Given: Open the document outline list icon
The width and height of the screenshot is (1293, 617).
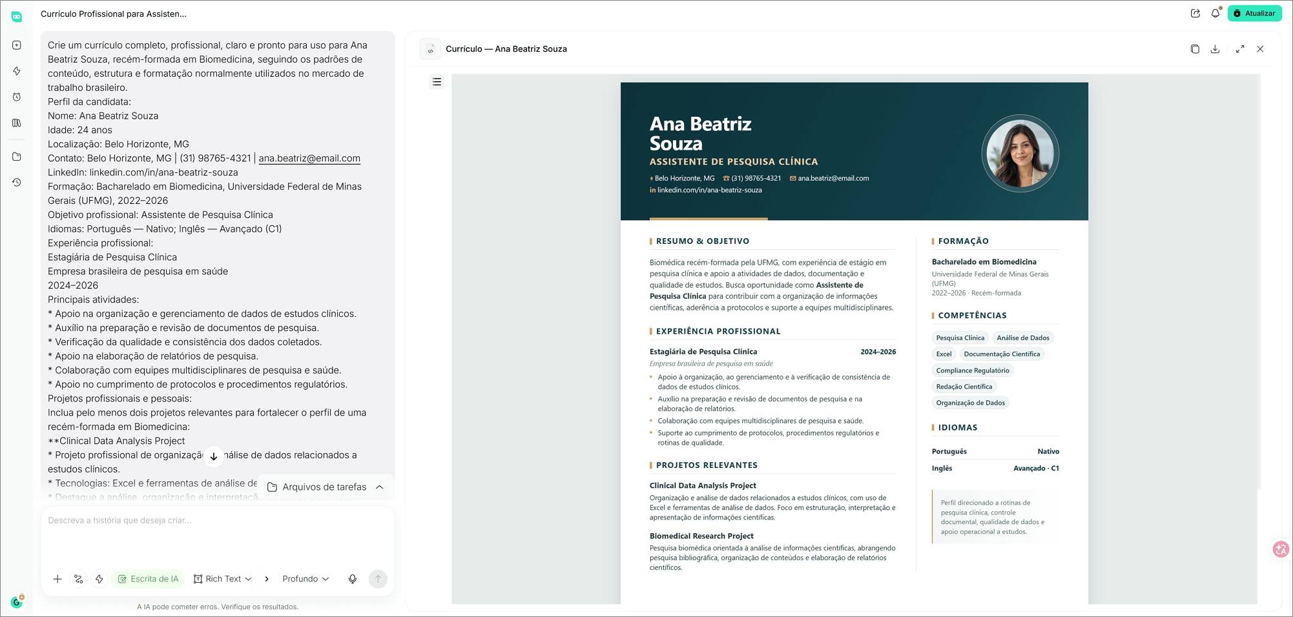Looking at the screenshot, I should pyautogui.click(x=437, y=82).
